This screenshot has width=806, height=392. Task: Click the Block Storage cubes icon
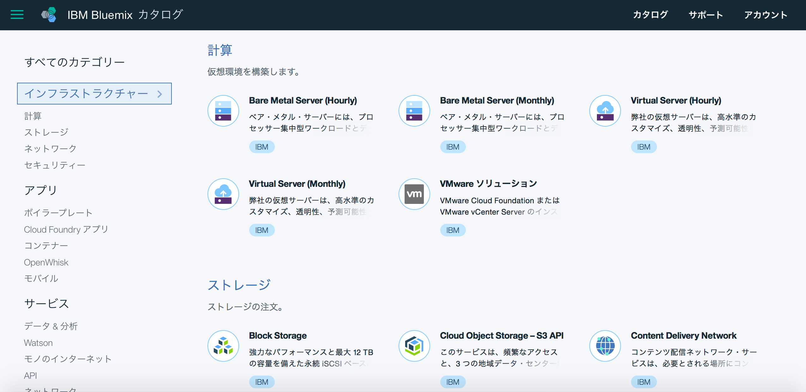(x=223, y=346)
